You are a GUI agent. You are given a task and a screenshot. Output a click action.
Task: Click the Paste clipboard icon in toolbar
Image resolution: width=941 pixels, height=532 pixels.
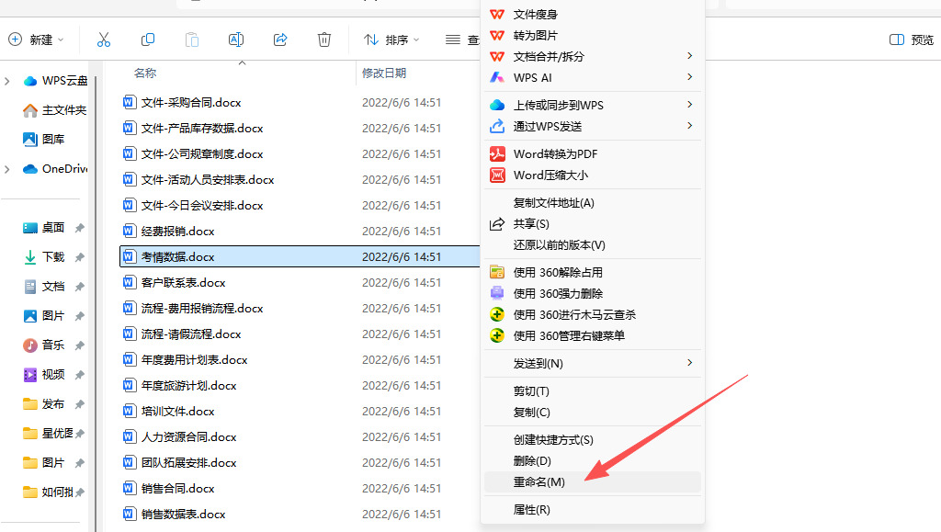[x=192, y=40]
